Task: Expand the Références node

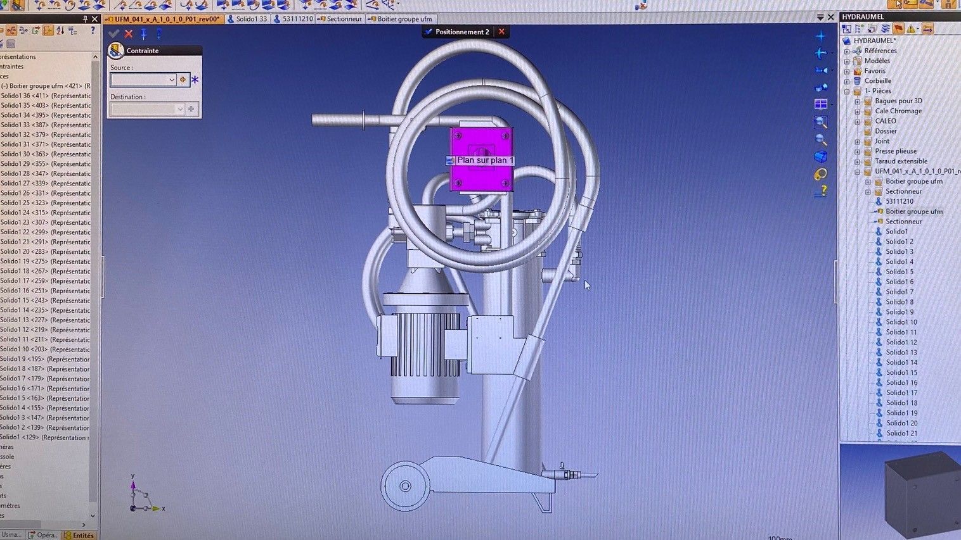Action: point(847,51)
